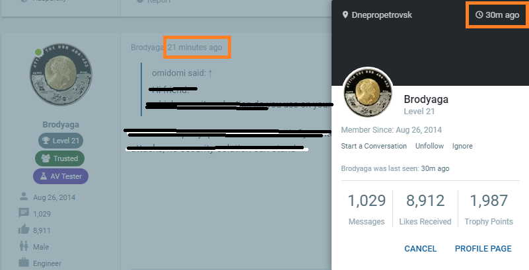
Task: Unfollow the user Brodyaga
Action: [429, 146]
